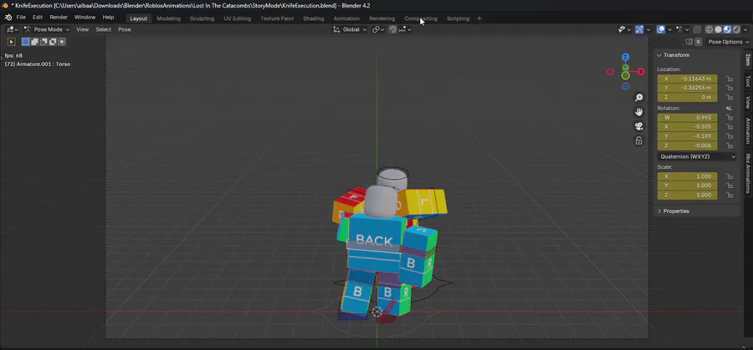
Task: Select wireframe viewport shading
Action: tap(709, 29)
